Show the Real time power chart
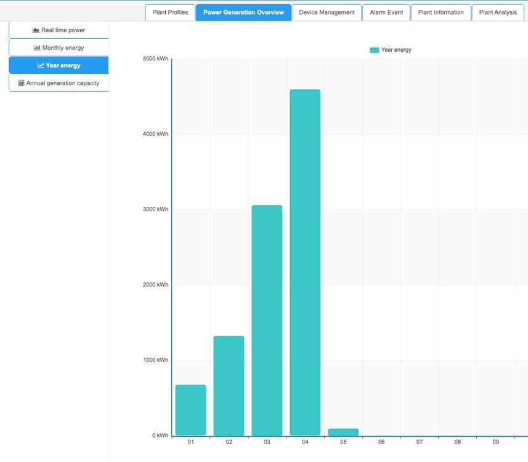 click(63, 30)
